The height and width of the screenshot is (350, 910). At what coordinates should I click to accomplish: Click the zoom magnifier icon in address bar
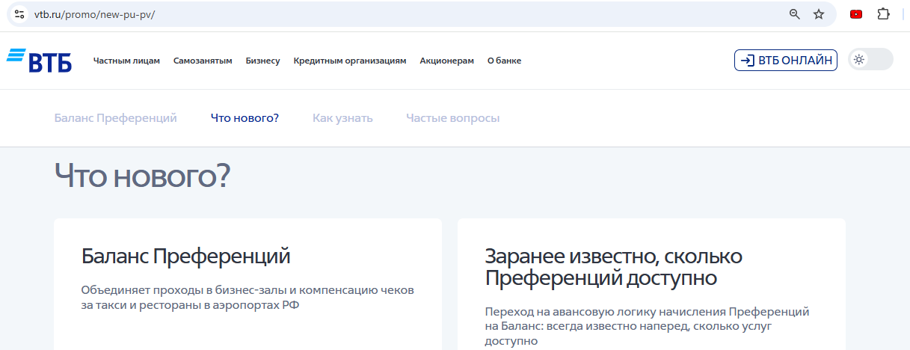tap(795, 14)
